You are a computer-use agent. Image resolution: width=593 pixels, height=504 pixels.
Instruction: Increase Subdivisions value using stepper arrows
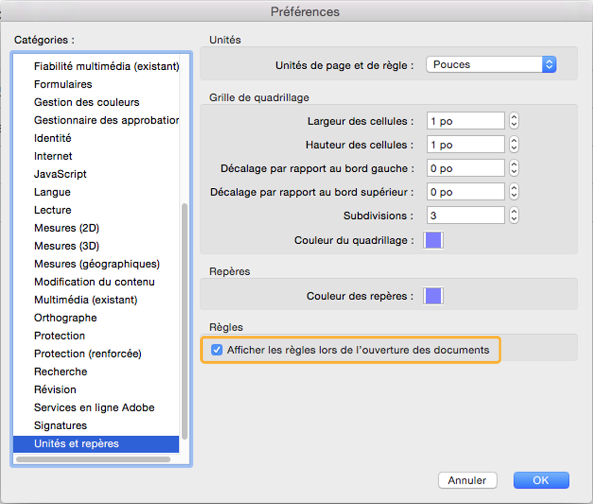514,212
